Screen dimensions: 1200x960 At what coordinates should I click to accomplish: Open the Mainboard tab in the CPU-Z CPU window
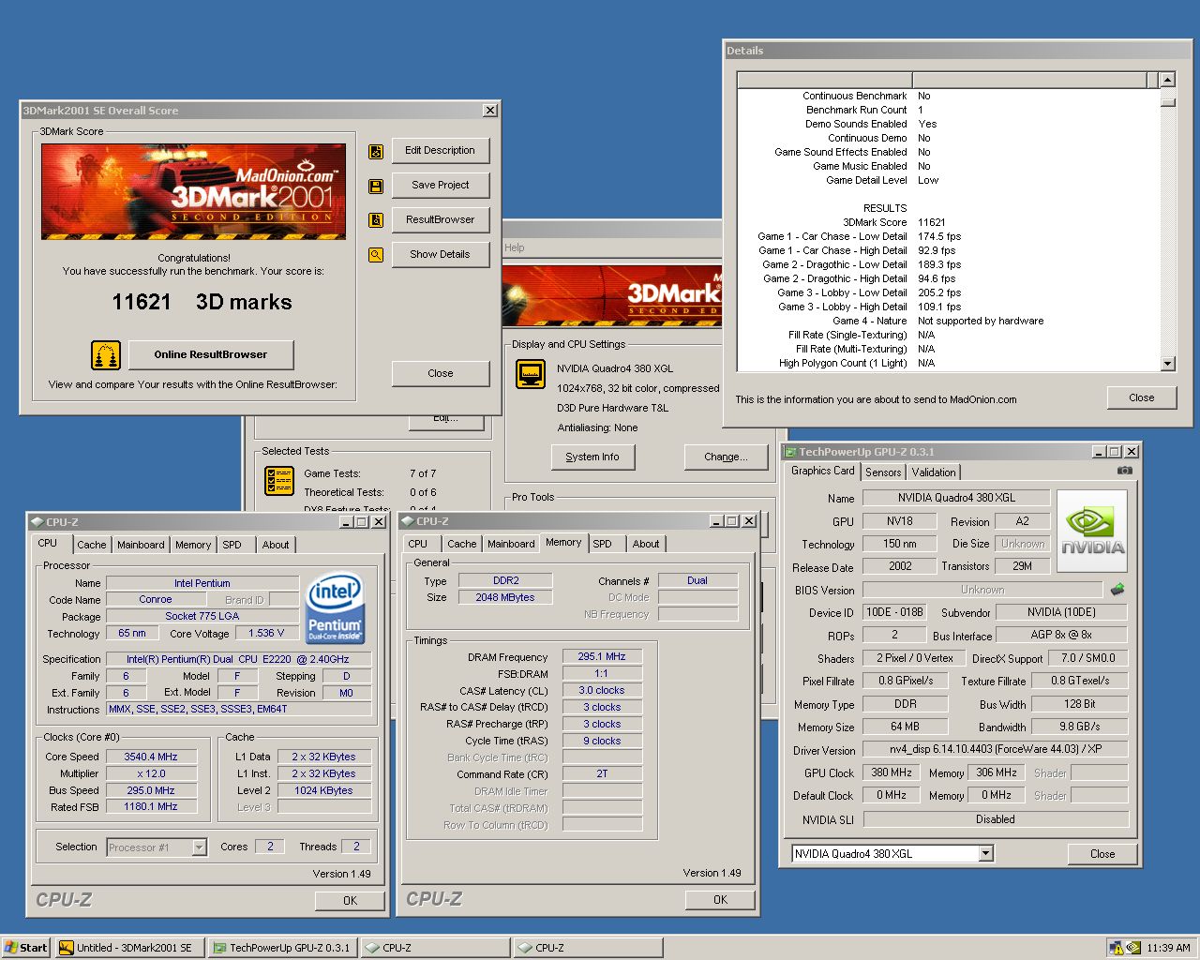pyautogui.click(x=141, y=545)
